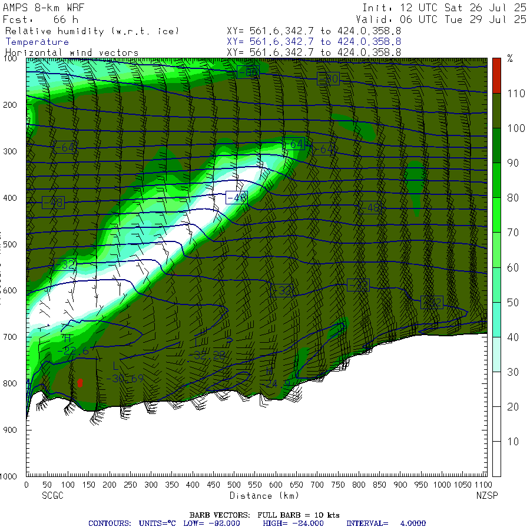Click the 80–90% green colorbar segment
The image size is (530, 530).
click(496, 180)
